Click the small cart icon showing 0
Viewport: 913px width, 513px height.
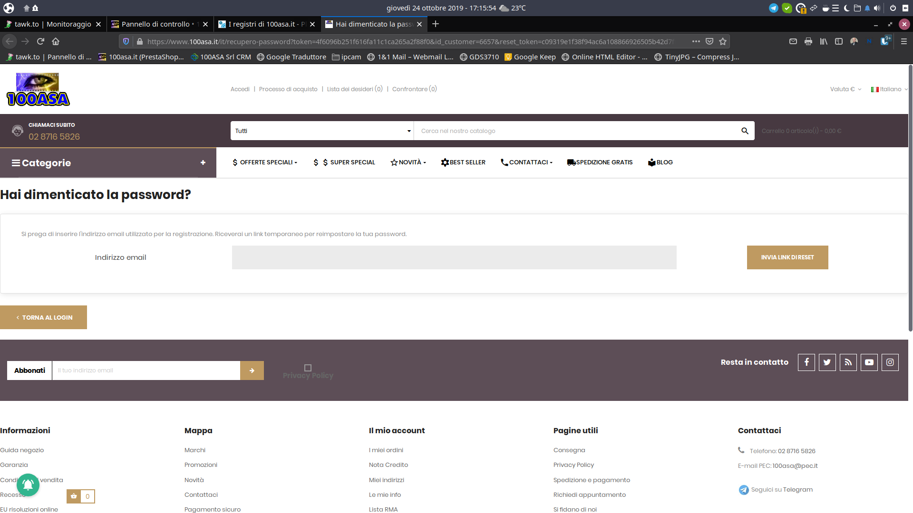[x=74, y=496]
